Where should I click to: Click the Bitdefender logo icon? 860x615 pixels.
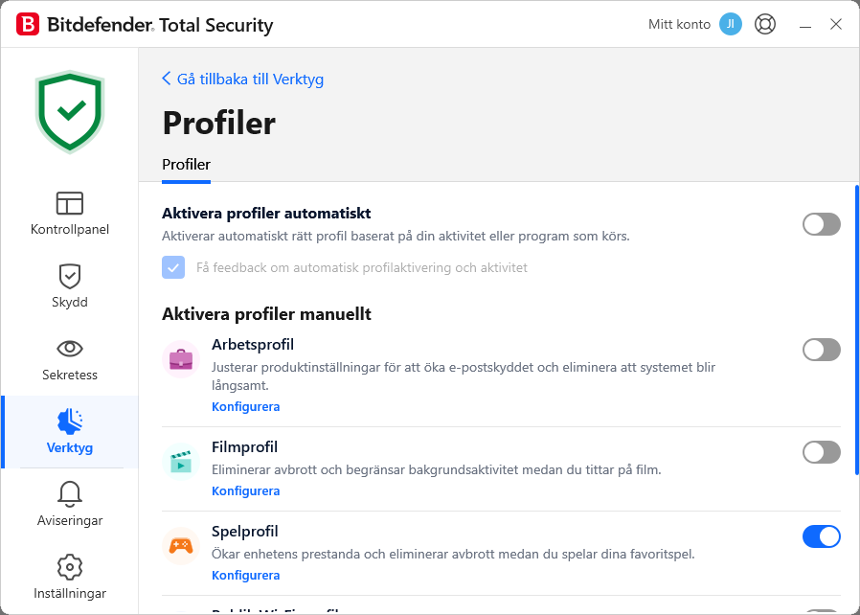click(26, 24)
